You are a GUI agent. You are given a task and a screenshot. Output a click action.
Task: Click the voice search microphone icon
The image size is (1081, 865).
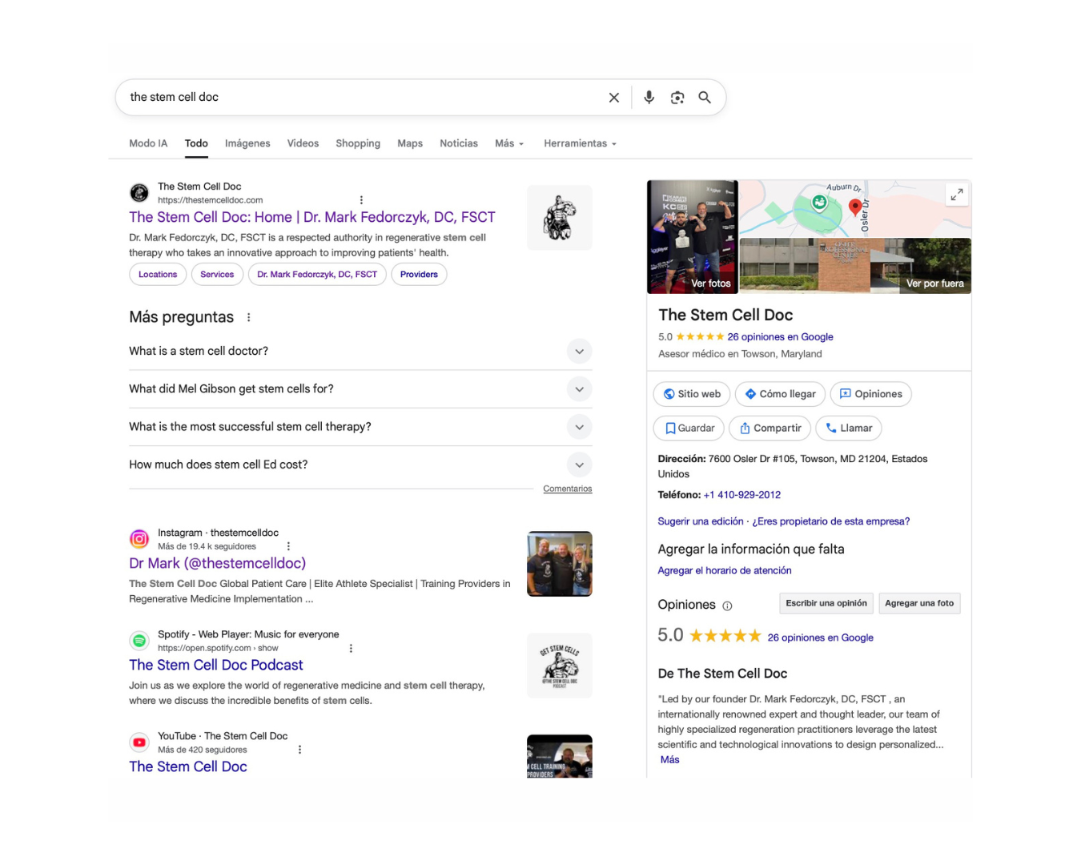649,98
